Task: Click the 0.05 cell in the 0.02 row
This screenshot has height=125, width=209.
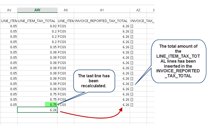Action: pos(9,26)
